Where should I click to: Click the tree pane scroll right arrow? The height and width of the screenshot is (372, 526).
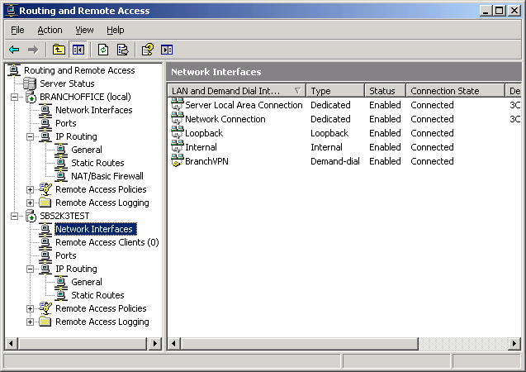click(x=155, y=343)
